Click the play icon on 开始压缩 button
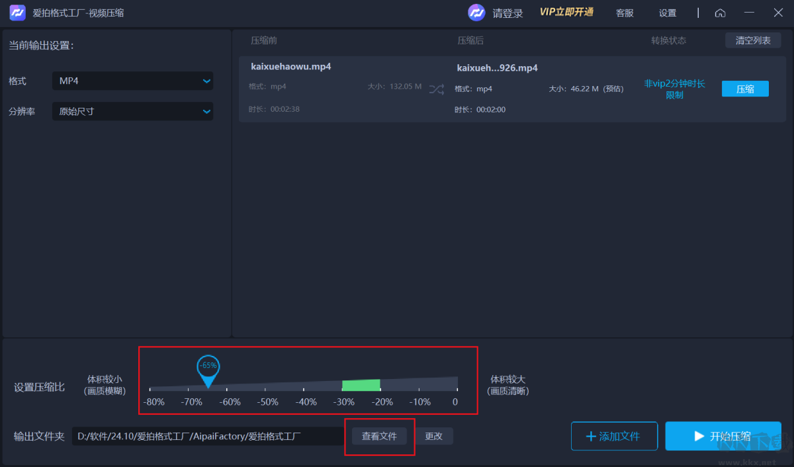The height and width of the screenshot is (467, 794). pyautogui.click(x=699, y=435)
